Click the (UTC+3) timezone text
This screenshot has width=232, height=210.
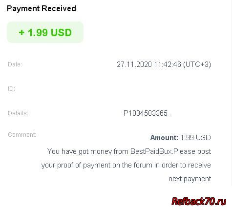click(x=197, y=64)
